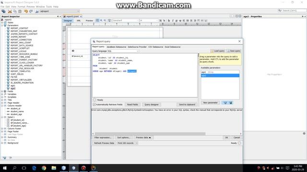
Task: Open Chrome from the Windows taskbar
Action: click(44, 168)
